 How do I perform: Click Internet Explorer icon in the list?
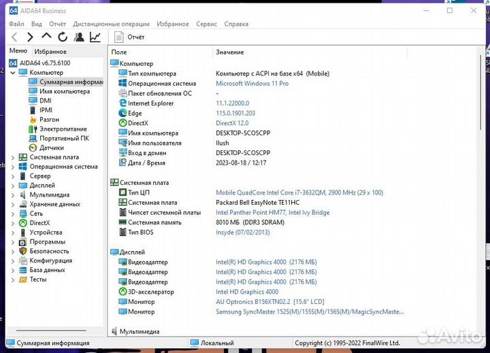click(x=122, y=103)
